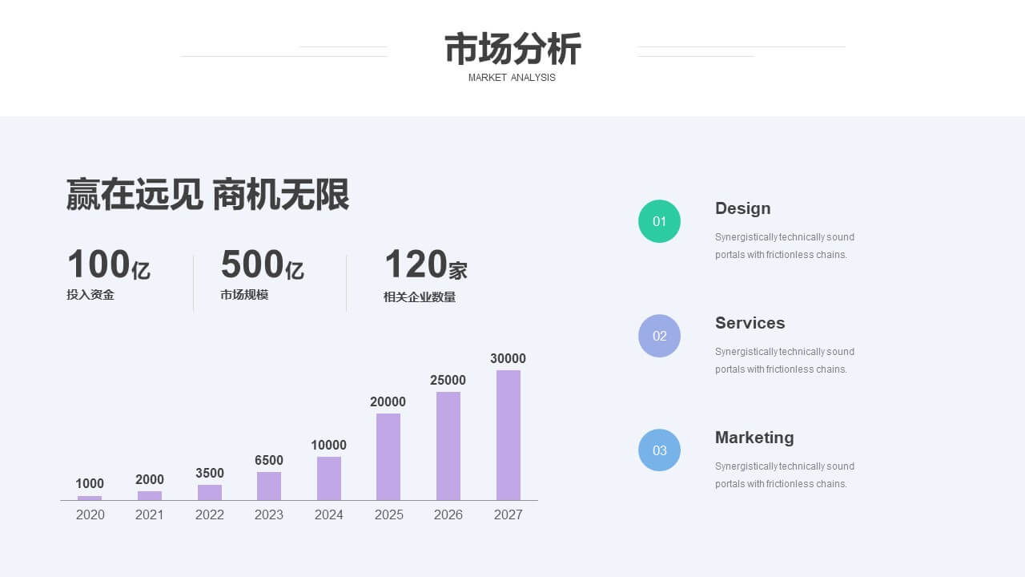Select the 100亿 figure
1025x577 pixels.
[x=108, y=264]
